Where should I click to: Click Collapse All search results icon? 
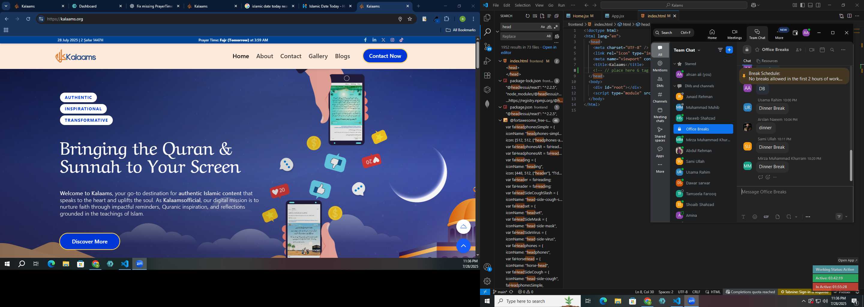click(x=556, y=16)
